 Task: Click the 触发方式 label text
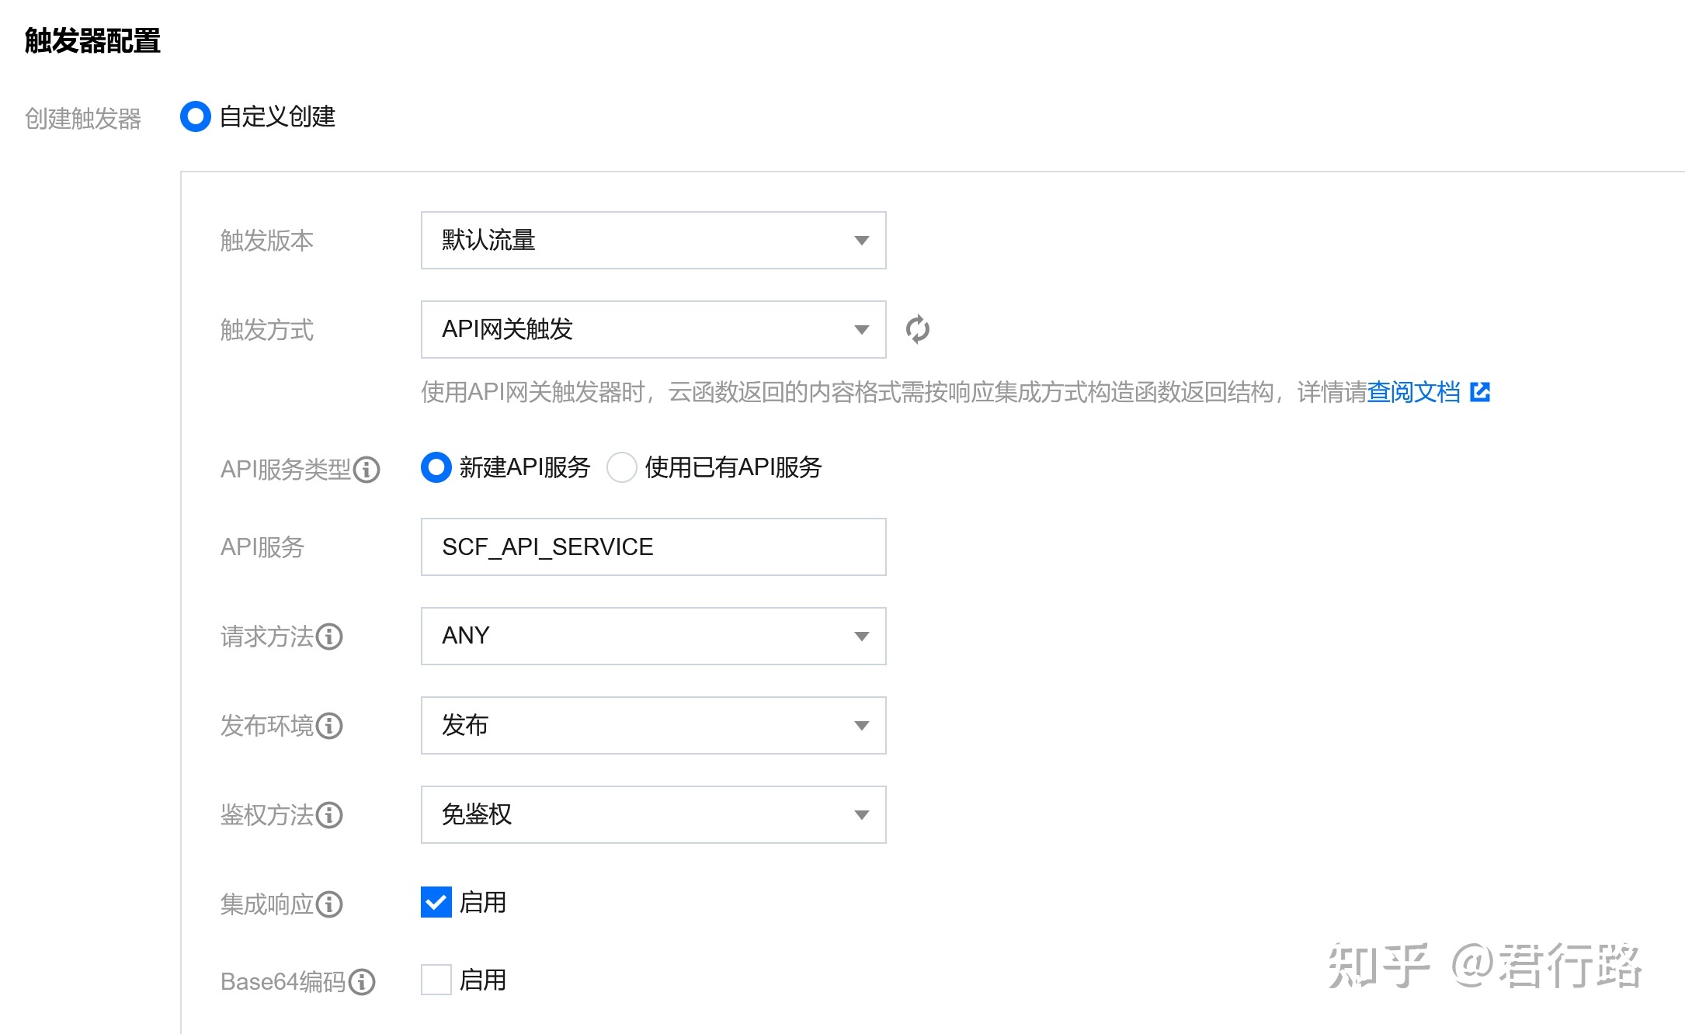pyautogui.click(x=267, y=330)
